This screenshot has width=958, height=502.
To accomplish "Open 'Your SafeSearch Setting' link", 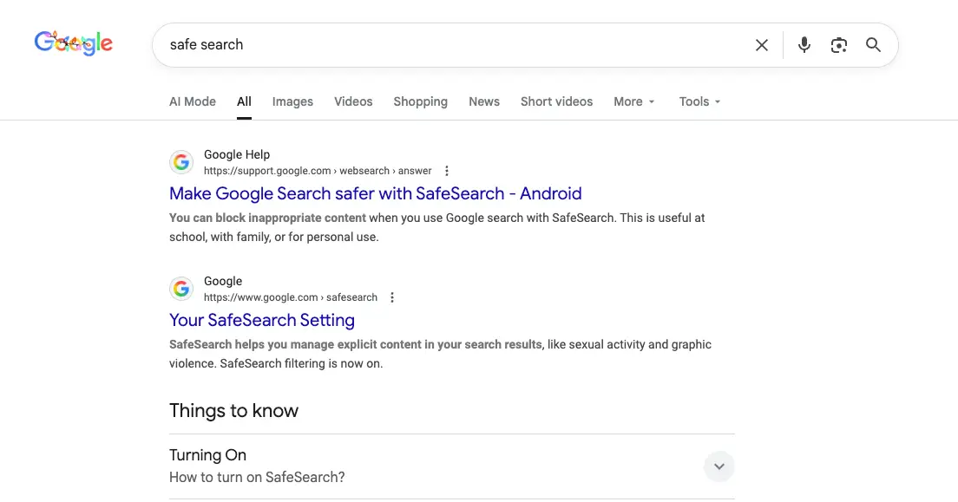I will 262,320.
